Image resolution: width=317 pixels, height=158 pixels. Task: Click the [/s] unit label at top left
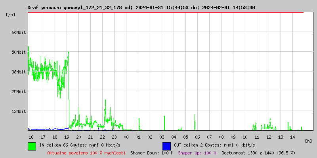[x=11, y=14]
